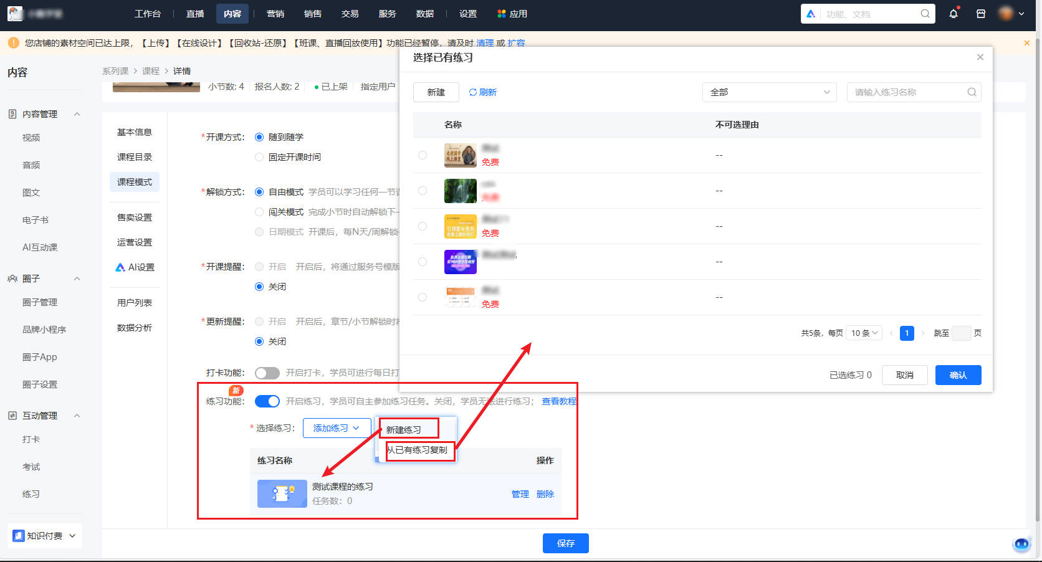
Task: Click the 圈子 section icon in sidebar
Action: [x=12, y=279]
